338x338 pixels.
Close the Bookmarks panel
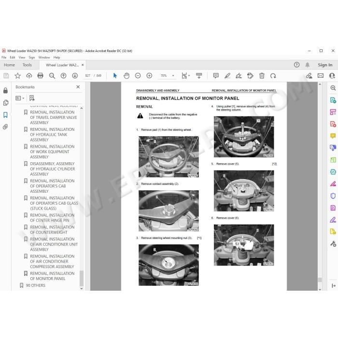(x=78, y=87)
